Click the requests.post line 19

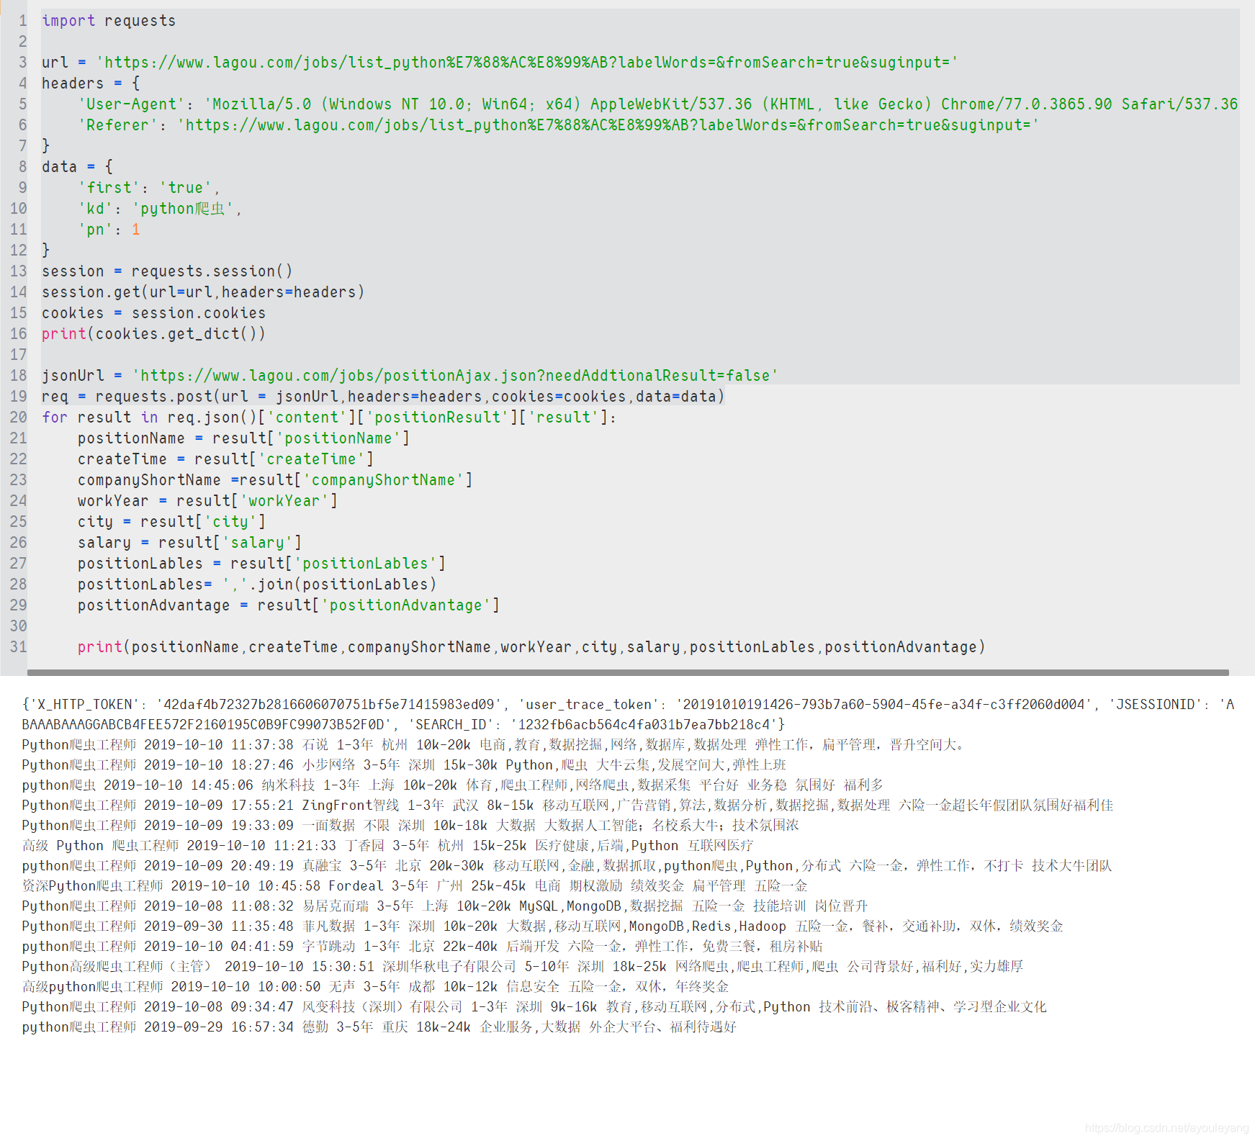(x=383, y=397)
